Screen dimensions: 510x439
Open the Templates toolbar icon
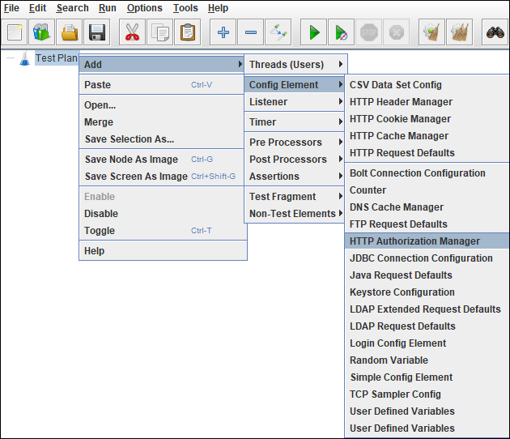(x=42, y=32)
